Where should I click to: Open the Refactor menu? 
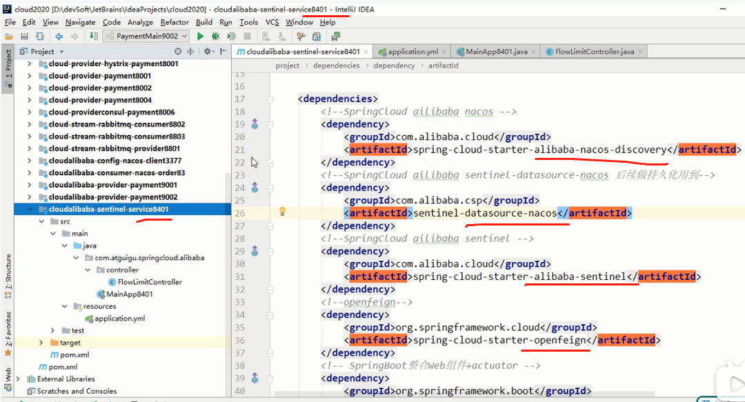click(175, 22)
